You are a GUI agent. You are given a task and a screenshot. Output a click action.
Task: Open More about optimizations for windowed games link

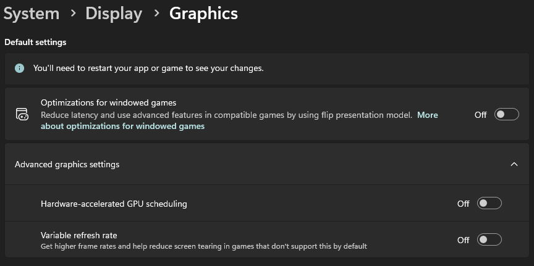122,126
